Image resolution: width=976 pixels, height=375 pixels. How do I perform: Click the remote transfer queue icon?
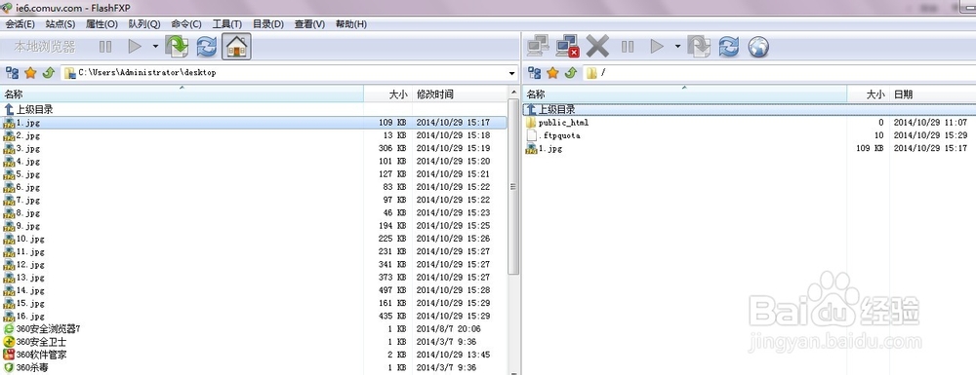point(699,47)
